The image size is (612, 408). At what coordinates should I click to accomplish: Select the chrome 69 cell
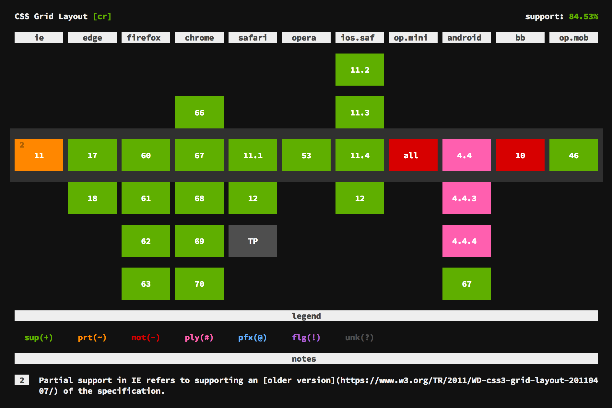(199, 241)
